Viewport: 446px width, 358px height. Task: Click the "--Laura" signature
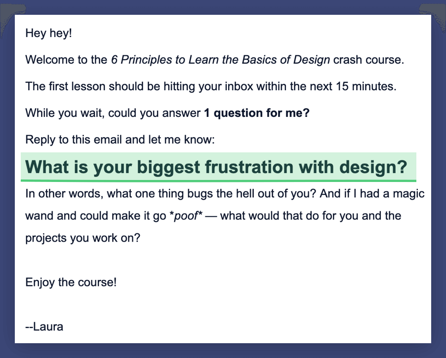tap(44, 327)
